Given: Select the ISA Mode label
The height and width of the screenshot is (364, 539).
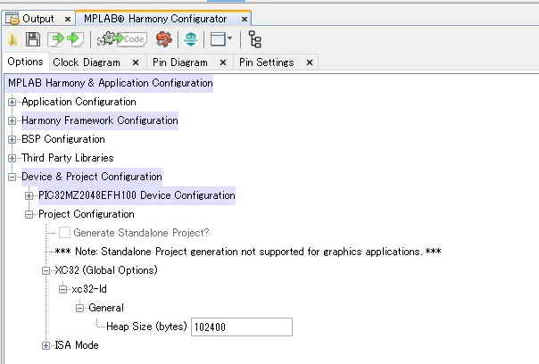Looking at the screenshot, I should pyautogui.click(x=77, y=345).
